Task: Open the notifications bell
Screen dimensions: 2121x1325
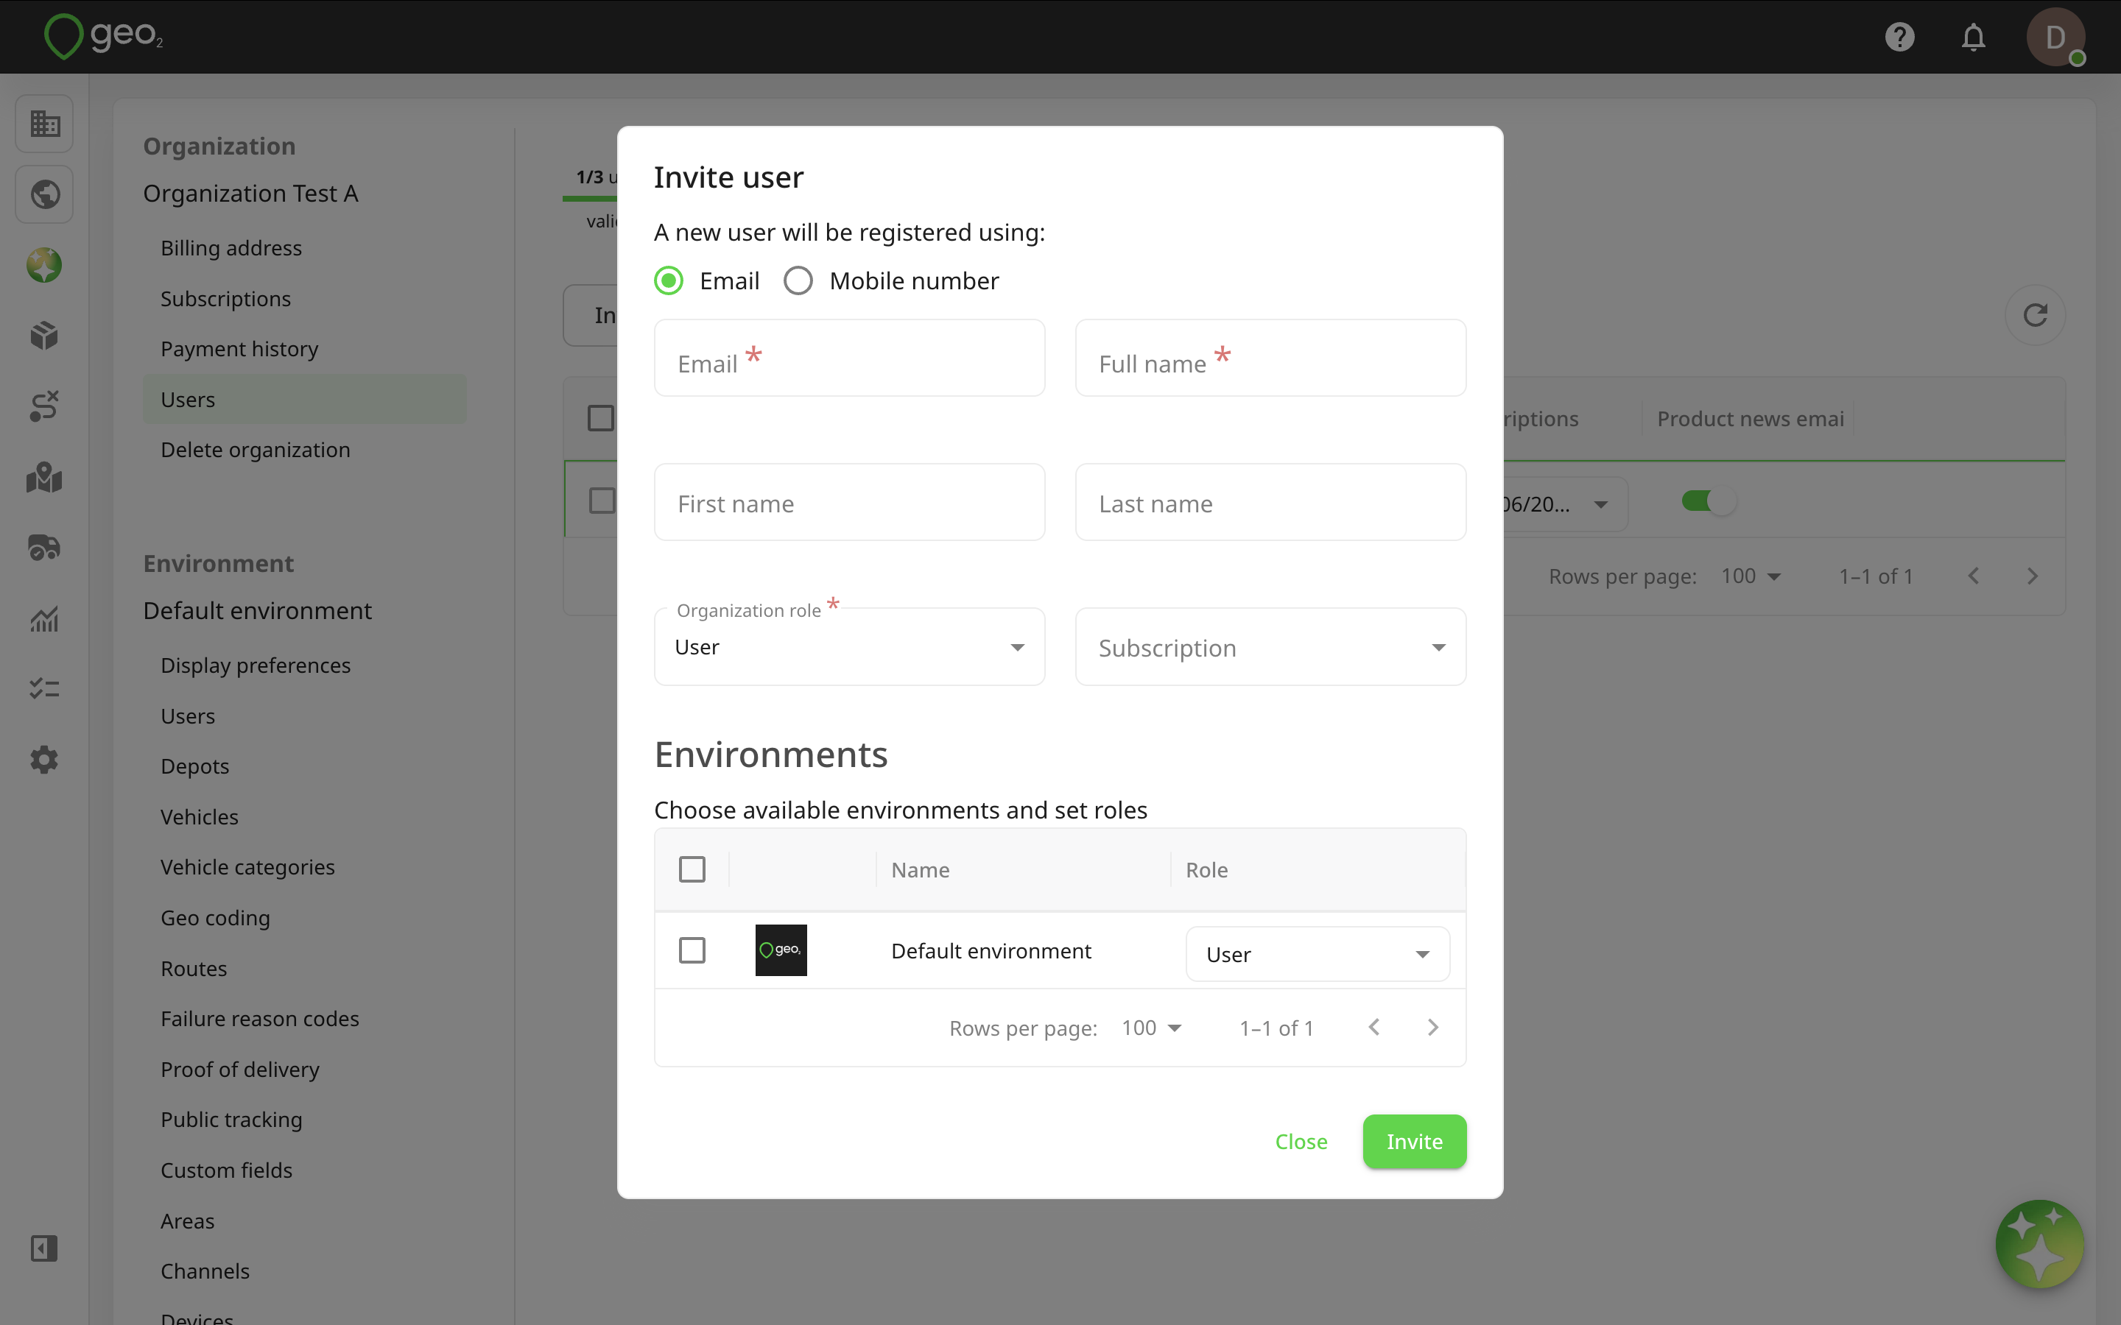Action: (1973, 37)
